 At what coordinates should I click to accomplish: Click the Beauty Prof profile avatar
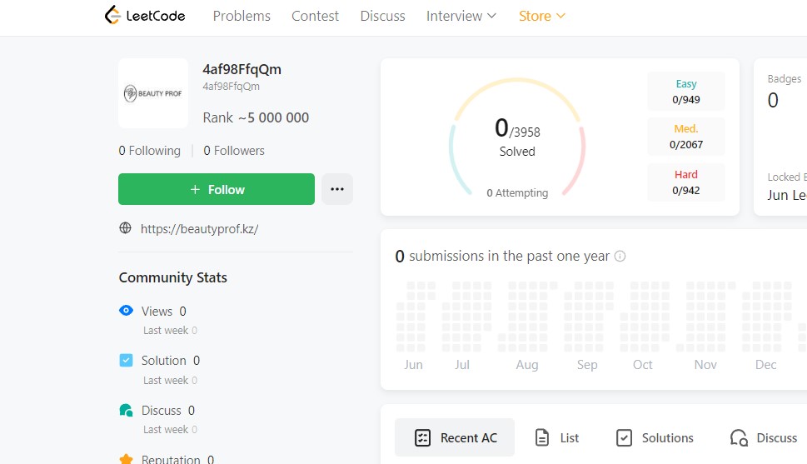[x=153, y=93]
